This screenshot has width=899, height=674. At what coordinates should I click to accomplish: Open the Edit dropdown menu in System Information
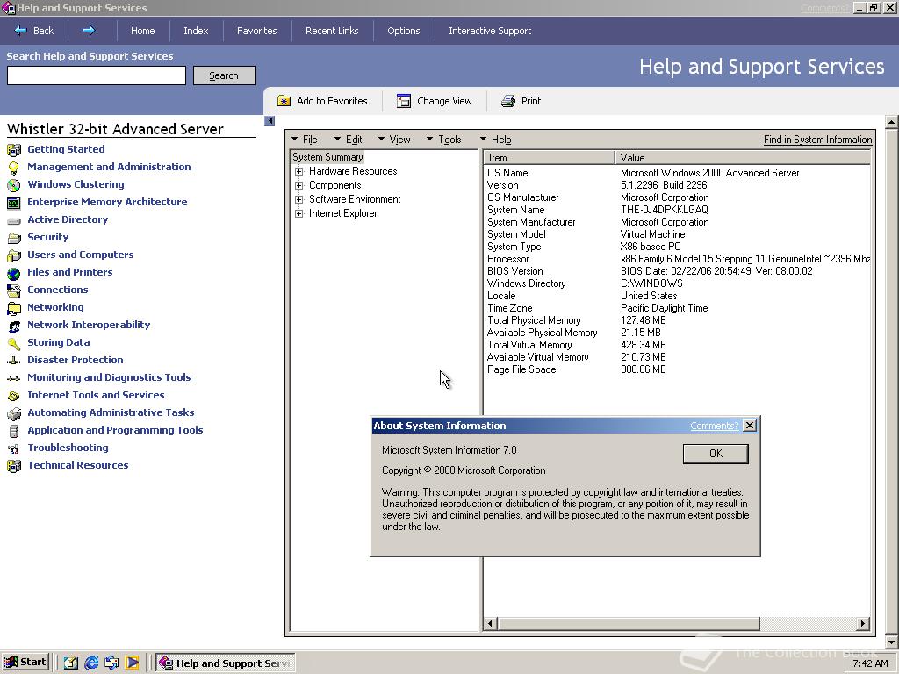pos(348,140)
